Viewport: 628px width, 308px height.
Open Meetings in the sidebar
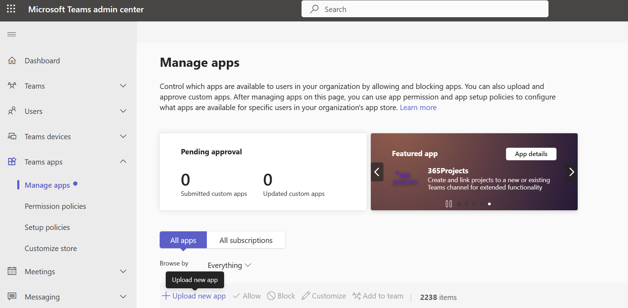(x=40, y=271)
